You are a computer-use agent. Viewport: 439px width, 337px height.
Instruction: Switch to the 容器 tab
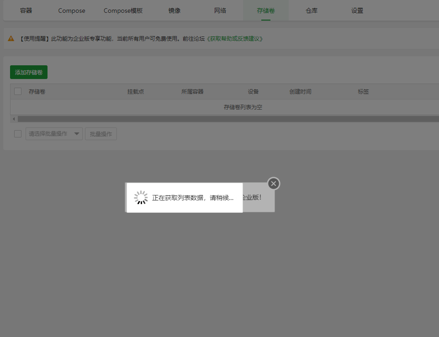pyautogui.click(x=26, y=10)
